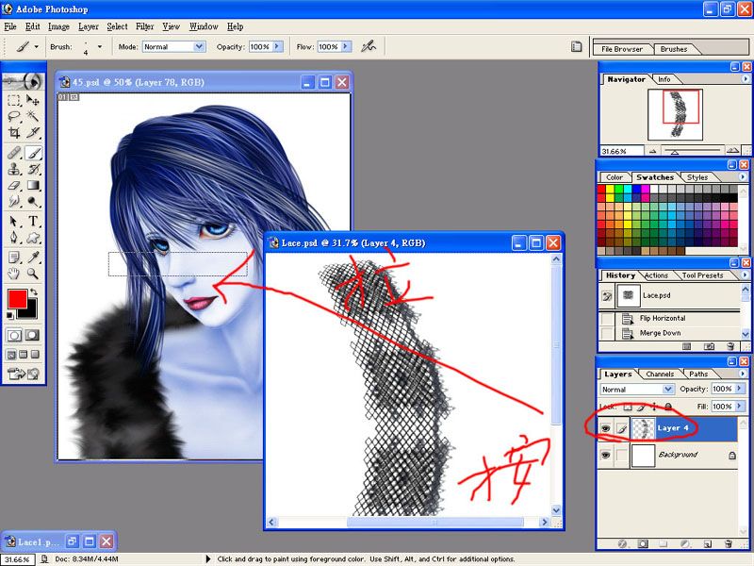This screenshot has width=754, height=566.
Task: Select the Rectangular Marquee tool
Action: 14,100
